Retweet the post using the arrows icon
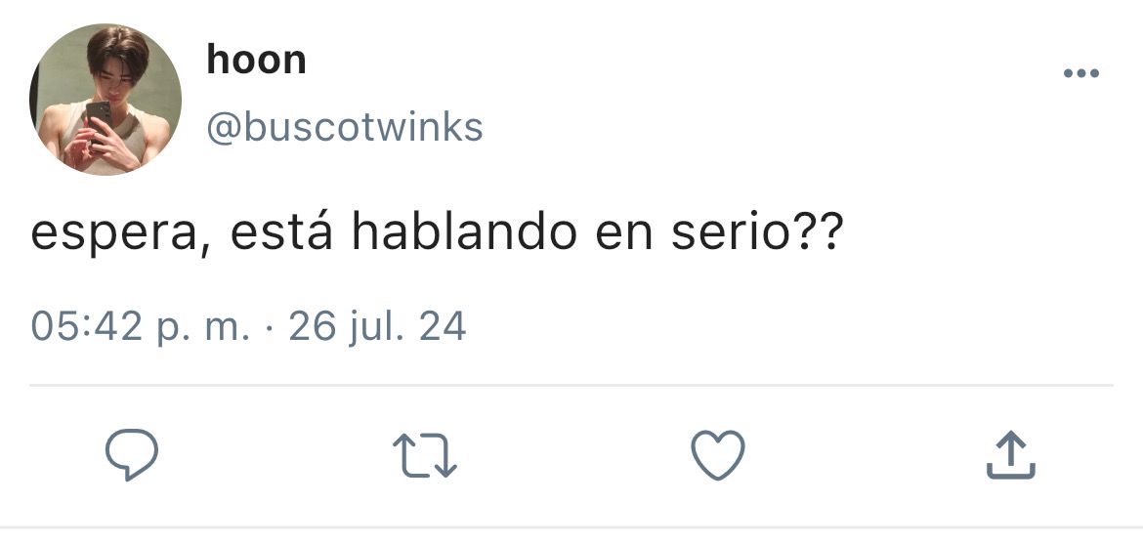 click(425, 455)
